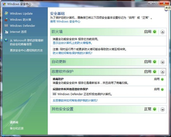Open Windows Defender from the sidebar

22,26
